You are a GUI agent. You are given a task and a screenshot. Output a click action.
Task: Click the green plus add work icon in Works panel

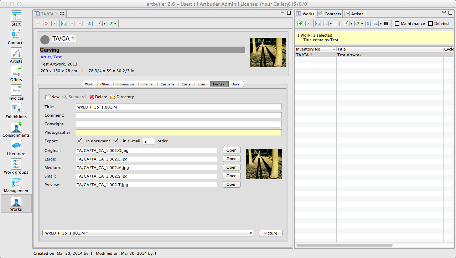[300, 23]
